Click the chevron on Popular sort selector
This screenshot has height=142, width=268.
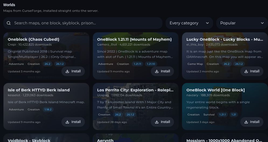[262, 23]
